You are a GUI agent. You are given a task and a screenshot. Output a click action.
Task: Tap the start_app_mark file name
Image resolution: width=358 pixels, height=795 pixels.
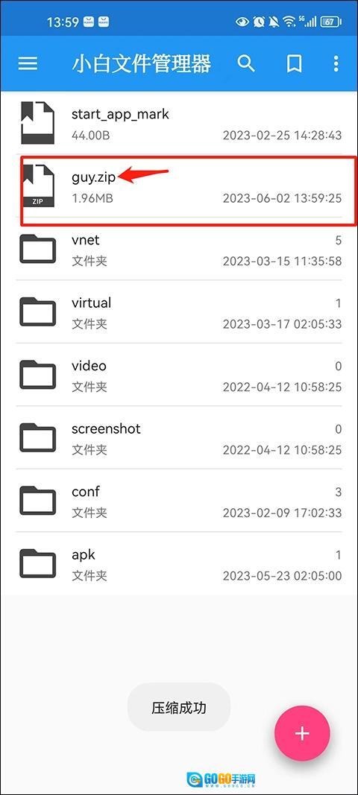click(x=120, y=115)
